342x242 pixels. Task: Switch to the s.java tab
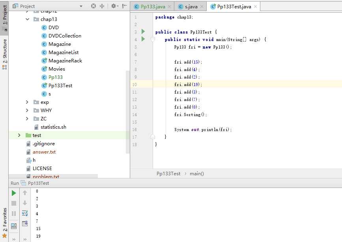[191, 7]
